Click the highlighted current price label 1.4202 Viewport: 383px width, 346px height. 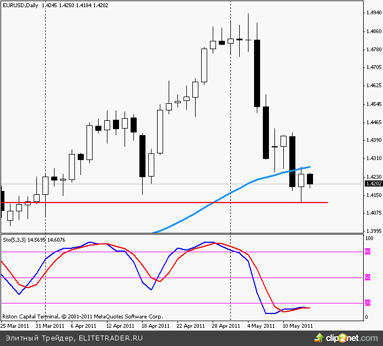pos(373,184)
